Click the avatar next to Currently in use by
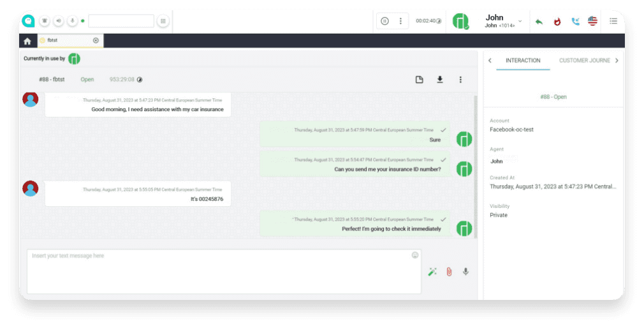 (x=75, y=59)
